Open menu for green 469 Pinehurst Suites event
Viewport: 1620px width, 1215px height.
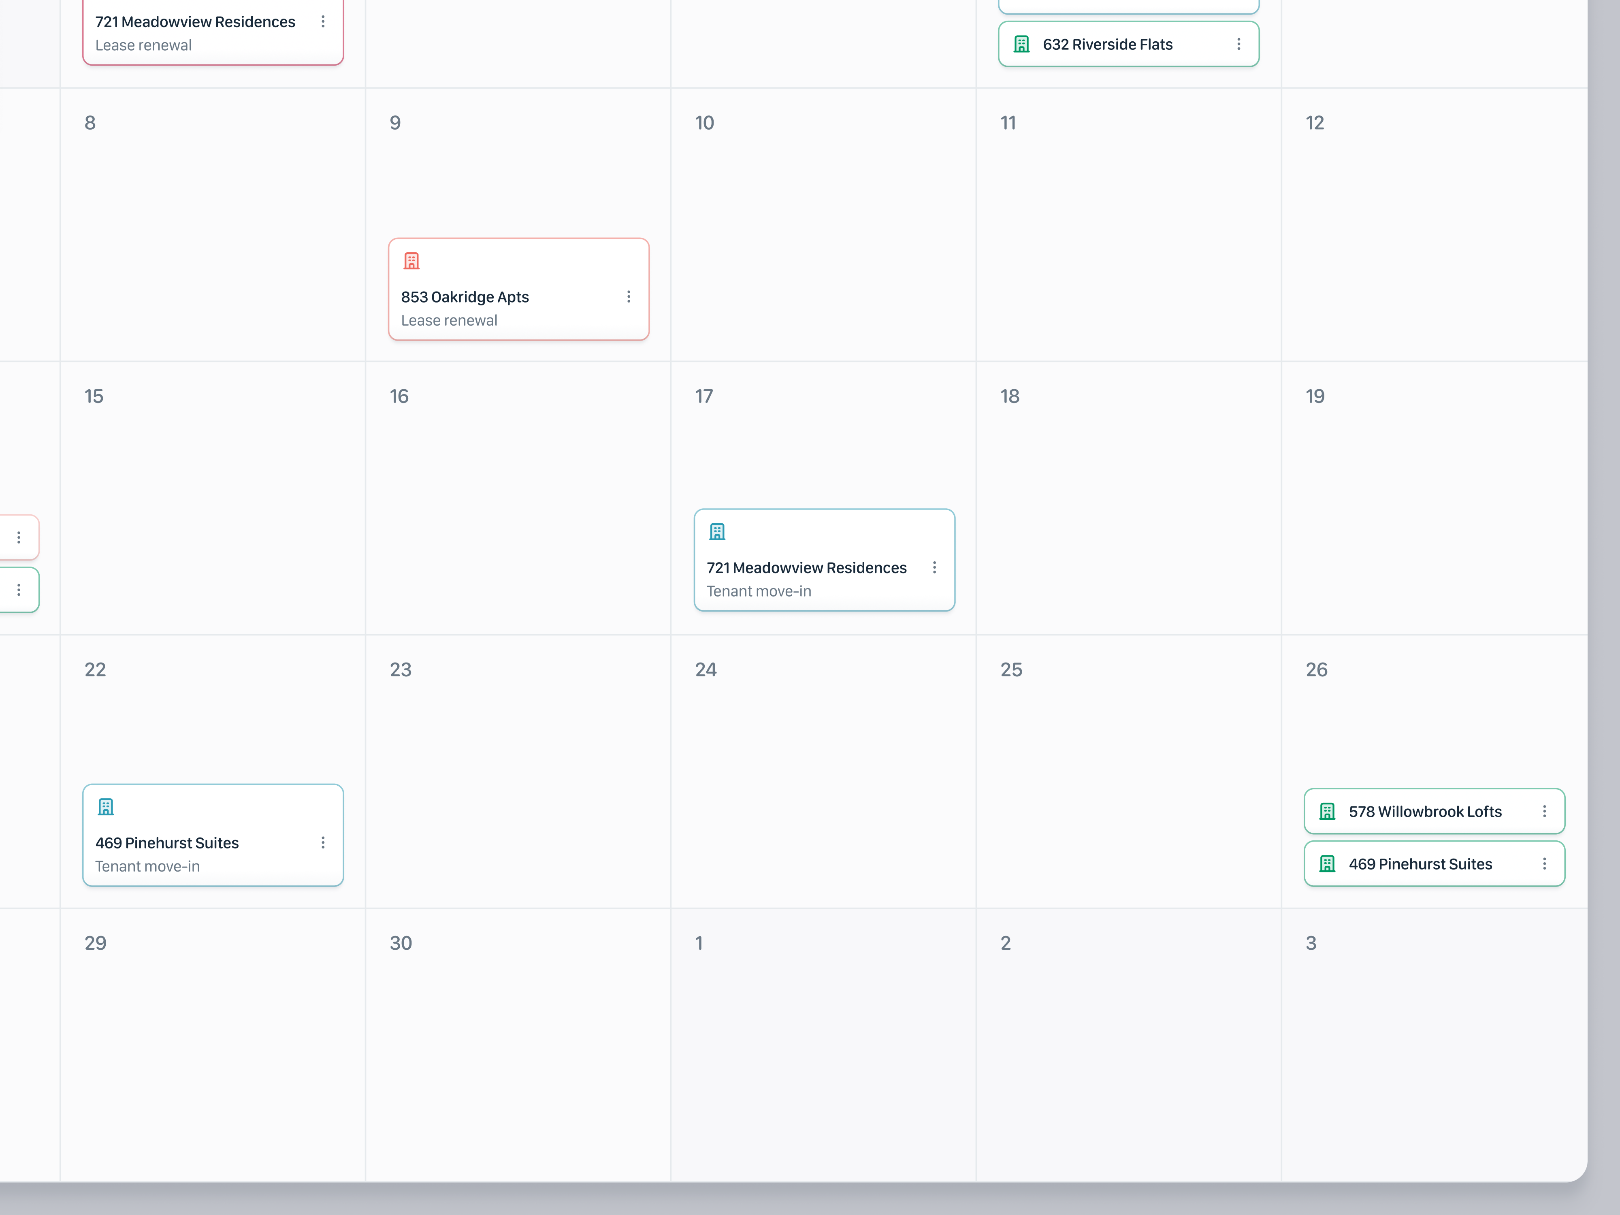click(x=1544, y=864)
